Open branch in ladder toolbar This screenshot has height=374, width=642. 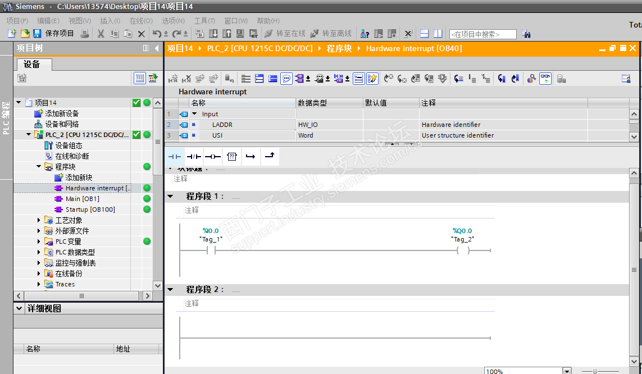click(251, 156)
